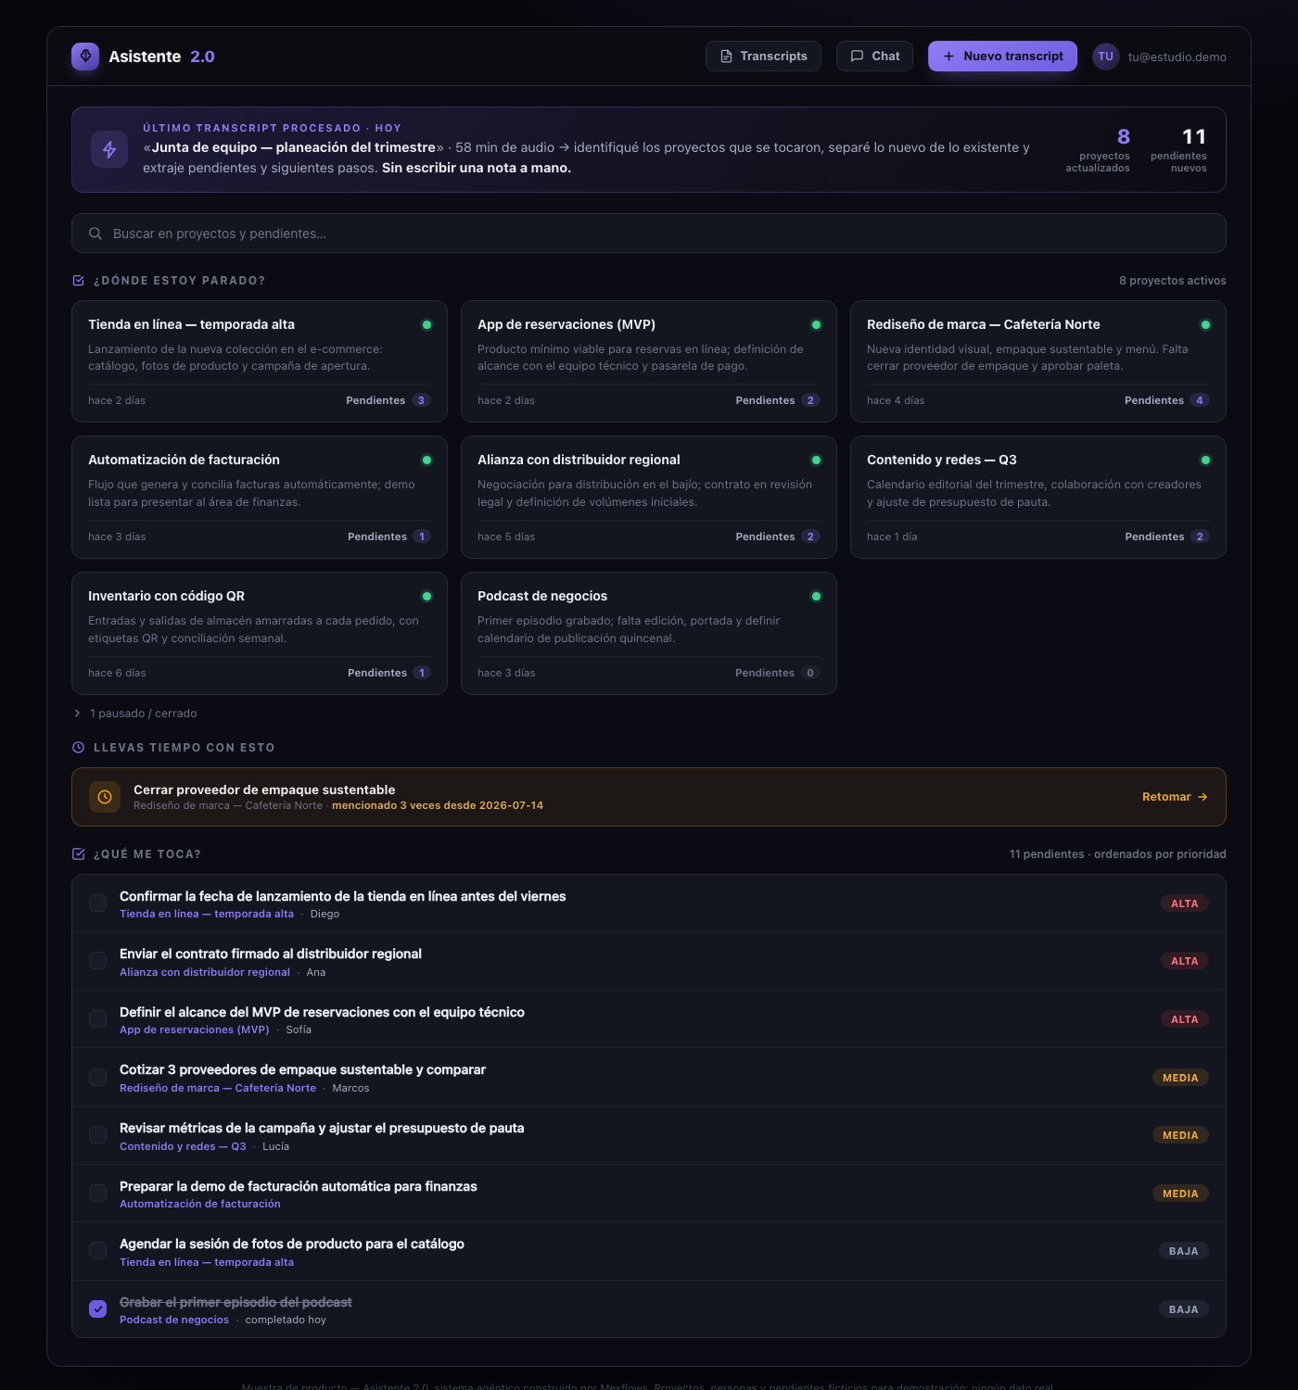1298x1390 pixels.
Task: Check "Agendar la sesión de fotos de producto"
Action: [x=97, y=1251]
